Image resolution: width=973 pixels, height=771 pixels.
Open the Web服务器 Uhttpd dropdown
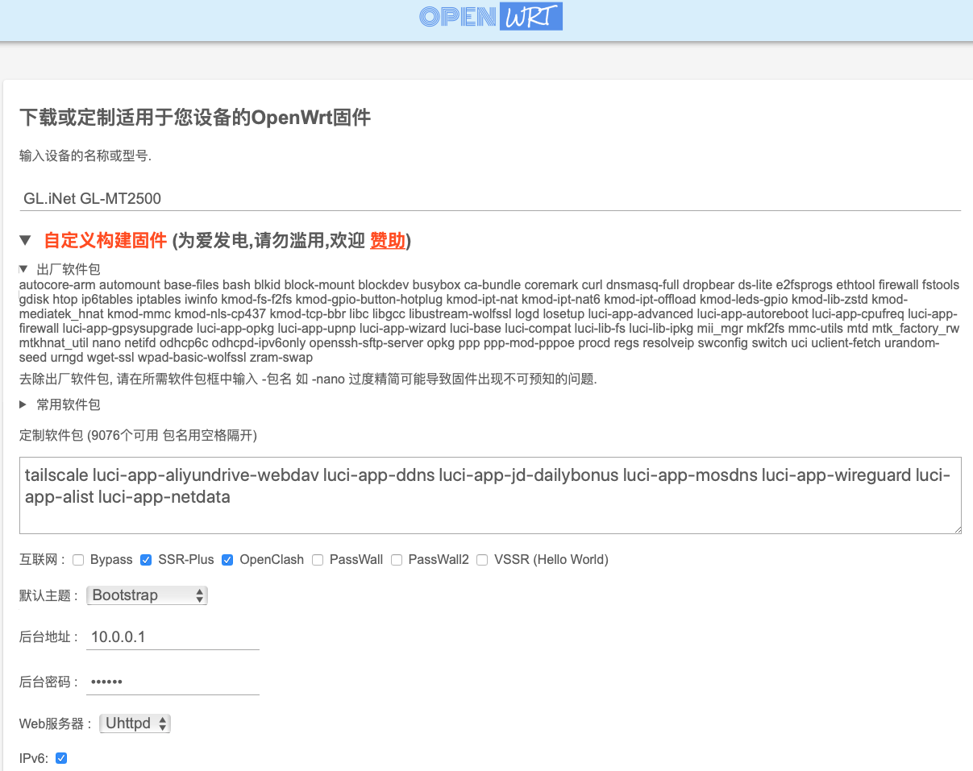(135, 723)
